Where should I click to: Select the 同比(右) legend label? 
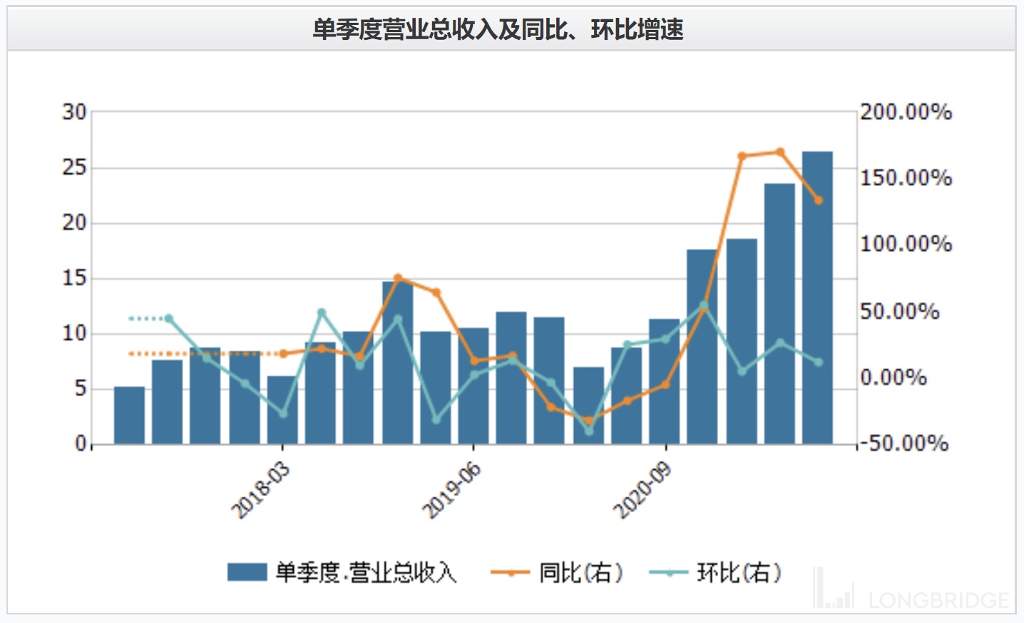(581, 572)
